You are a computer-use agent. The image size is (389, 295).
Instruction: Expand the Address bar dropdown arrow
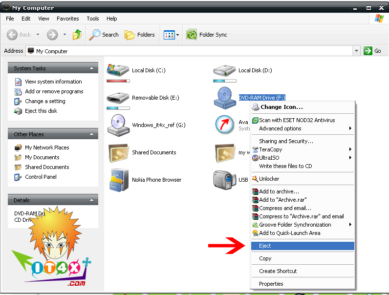coord(356,51)
